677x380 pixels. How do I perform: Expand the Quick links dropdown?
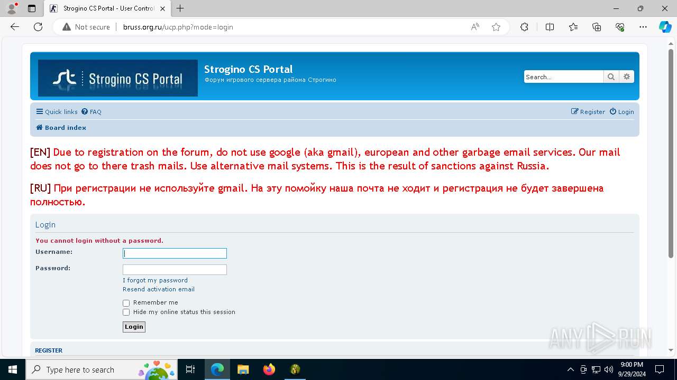point(57,112)
